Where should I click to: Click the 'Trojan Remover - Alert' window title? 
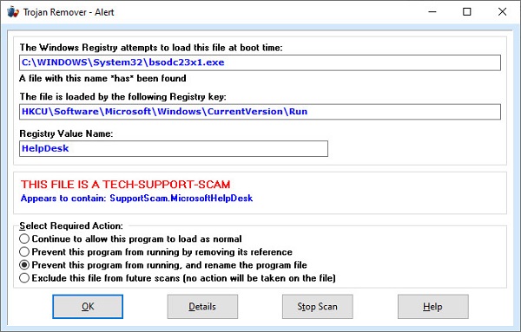(69, 12)
